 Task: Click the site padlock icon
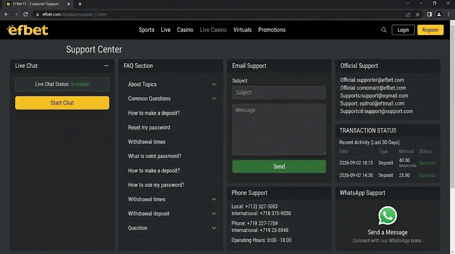[37, 14]
